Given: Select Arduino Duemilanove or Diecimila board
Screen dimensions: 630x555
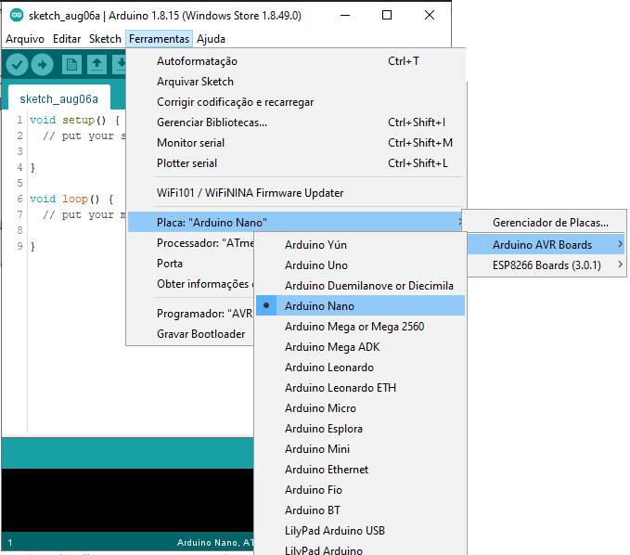Looking at the screenshot, I should point(360,286).
